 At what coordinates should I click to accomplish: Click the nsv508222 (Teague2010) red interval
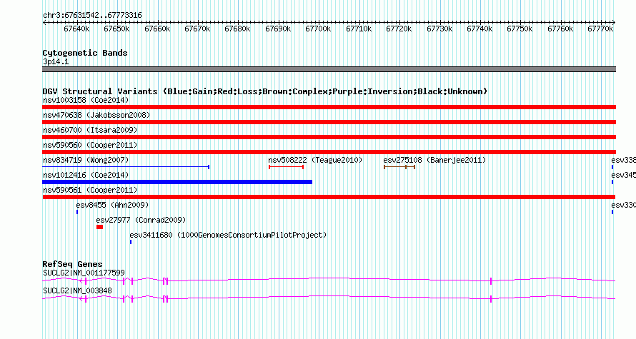point(287,167)
